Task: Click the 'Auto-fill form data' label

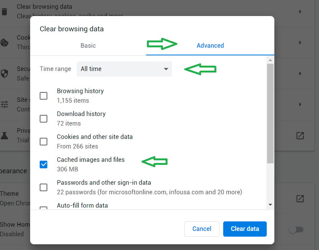Action: tap(82, 205)
